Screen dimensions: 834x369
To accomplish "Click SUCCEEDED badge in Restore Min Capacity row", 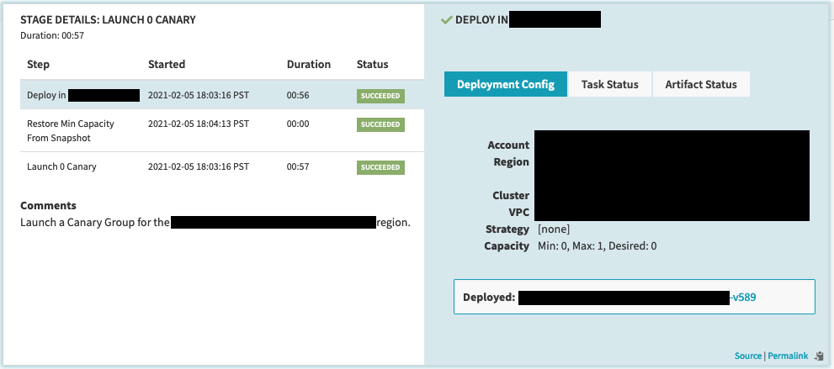I will (380, 124).
